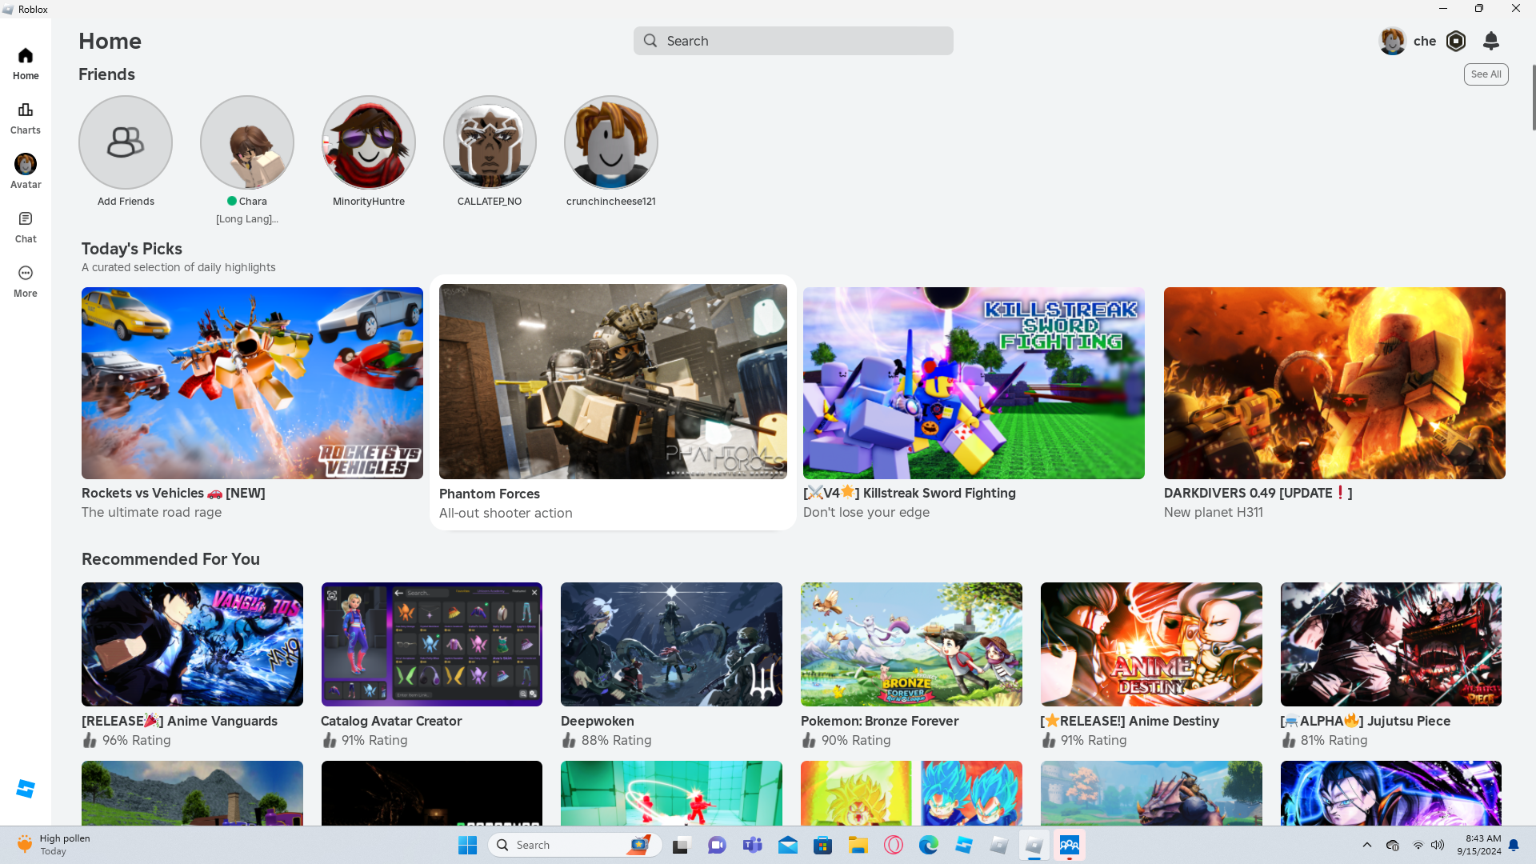The image size is (1536, 864).
Task: Click 'The ultimate road rage' subtitle
Action: pyautogui.click(x=152, y=513)
